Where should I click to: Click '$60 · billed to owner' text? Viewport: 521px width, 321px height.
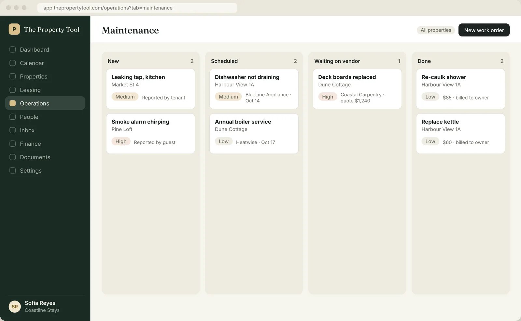point(466,142)
